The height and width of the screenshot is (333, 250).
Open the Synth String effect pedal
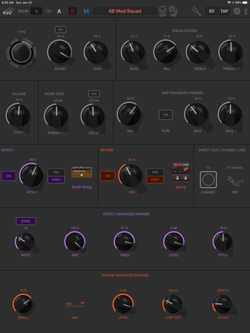point(82,172)
